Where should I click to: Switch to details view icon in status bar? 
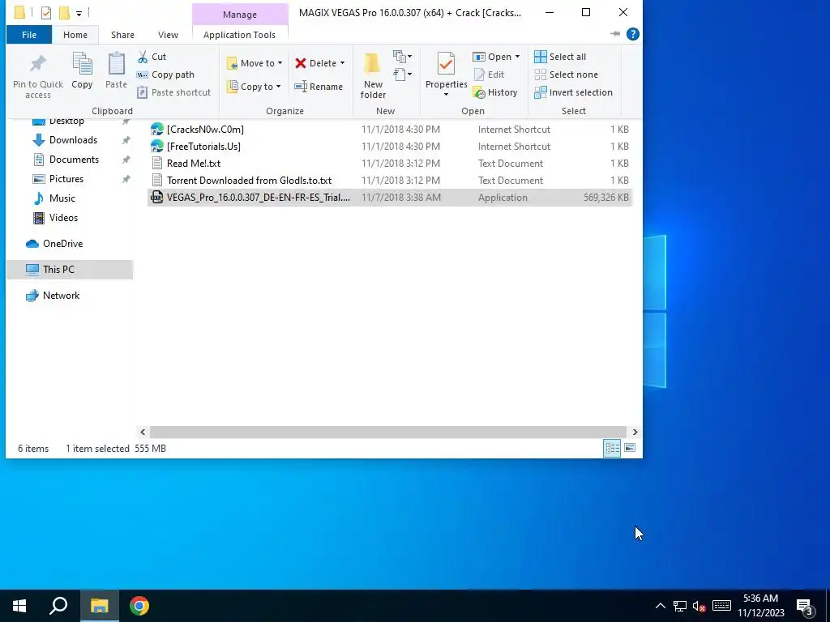612,449
